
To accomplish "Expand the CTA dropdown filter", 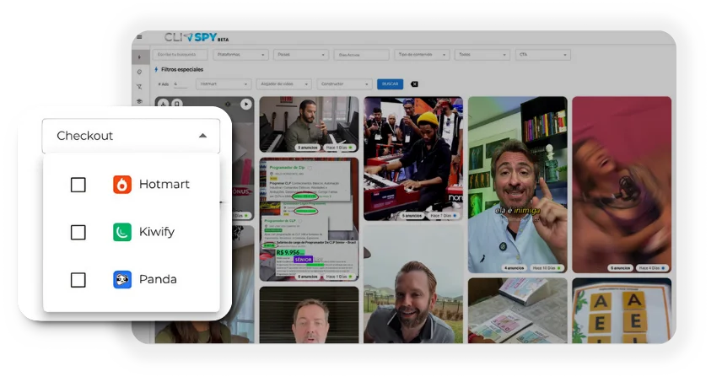I will [x=542, y=55].
